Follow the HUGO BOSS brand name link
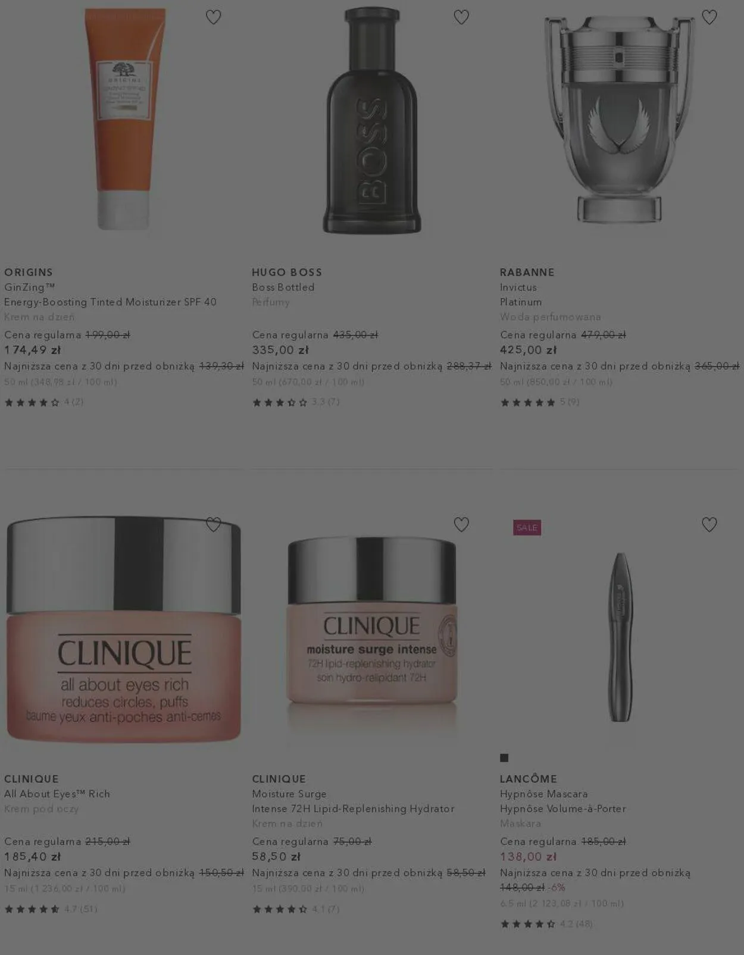The height and width of the screenshot is (955, 744). click(287, 272)
